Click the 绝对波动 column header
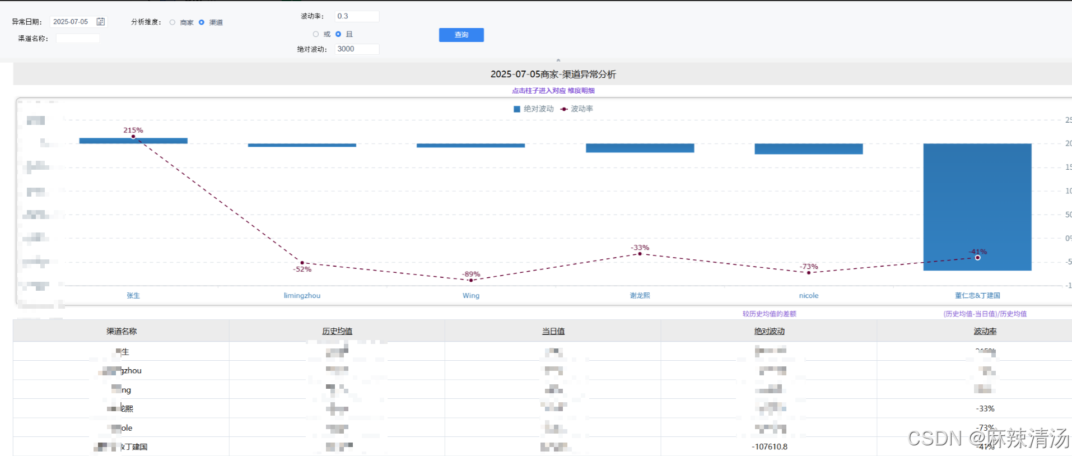 click(769, 331)
